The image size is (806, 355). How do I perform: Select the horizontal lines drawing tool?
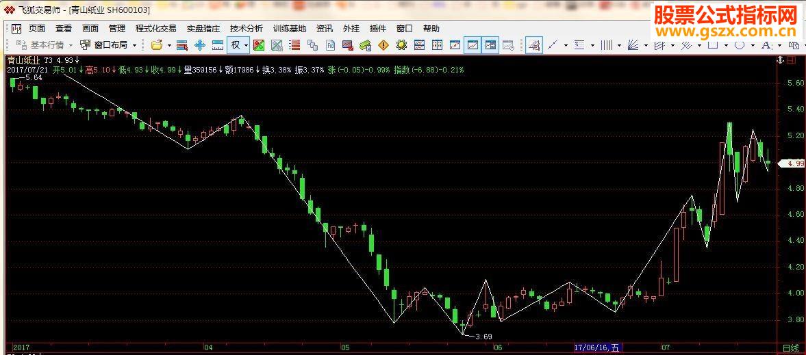tap(579, 44)
